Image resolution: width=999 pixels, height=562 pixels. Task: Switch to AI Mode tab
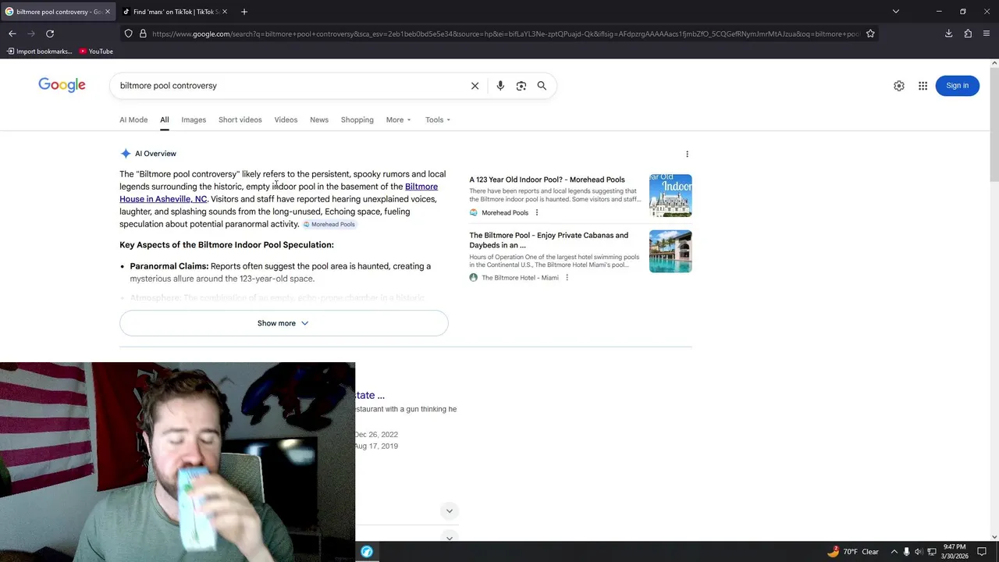click(133, 119)
